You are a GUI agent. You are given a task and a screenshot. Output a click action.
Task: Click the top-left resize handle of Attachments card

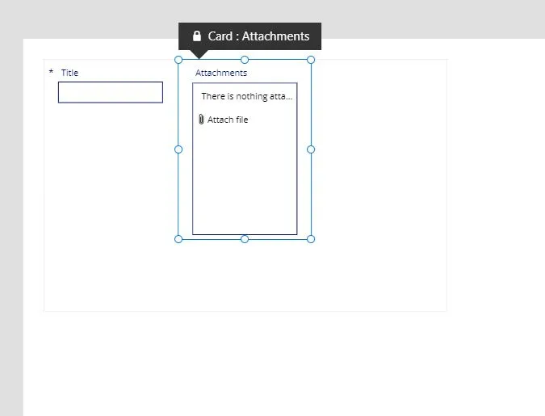point(178,60)
